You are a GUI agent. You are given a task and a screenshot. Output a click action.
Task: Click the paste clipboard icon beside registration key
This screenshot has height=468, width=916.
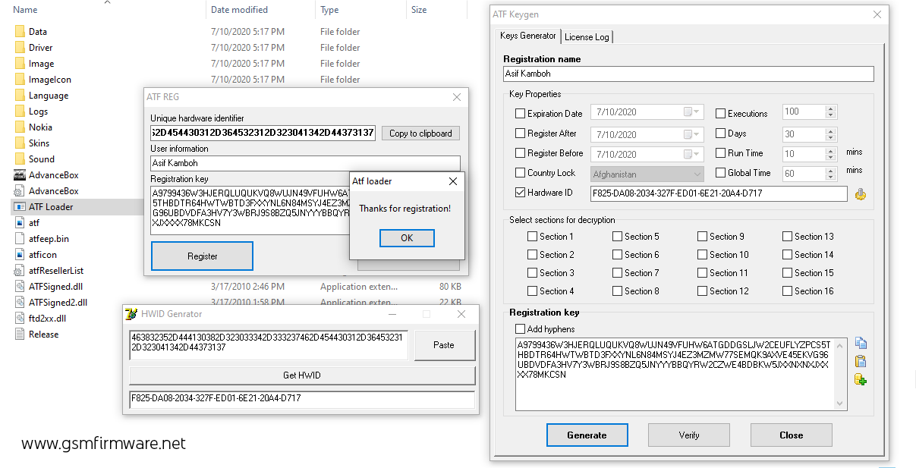861,362
